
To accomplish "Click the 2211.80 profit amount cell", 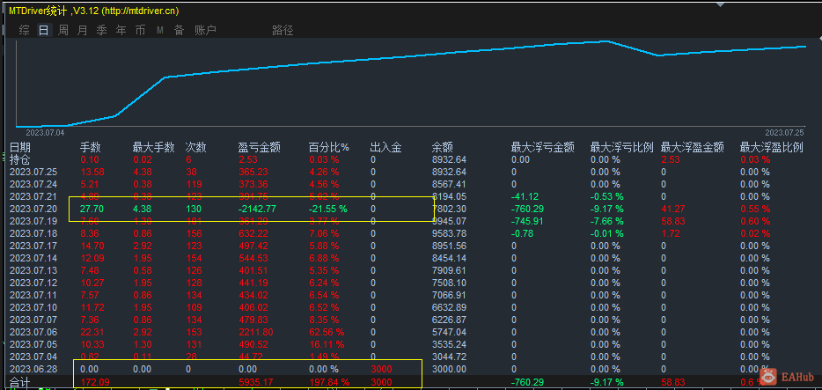I will pos(255,332).
